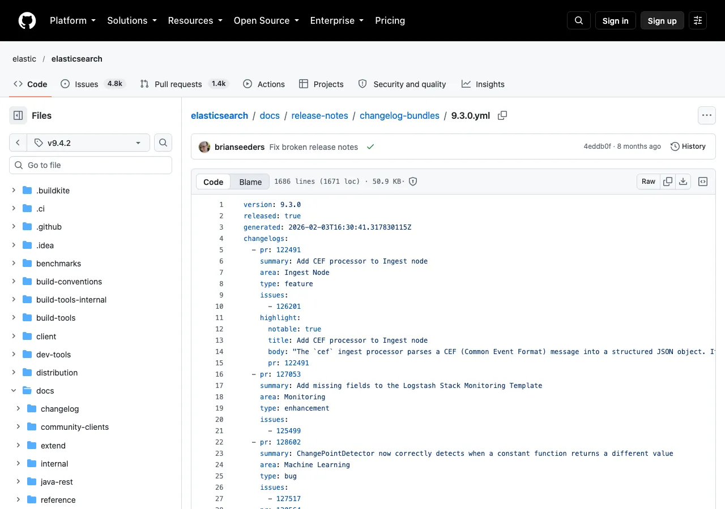Collapse the file tree panel icon
This screenshot has width=725, height=509.
tap(18, 115)
